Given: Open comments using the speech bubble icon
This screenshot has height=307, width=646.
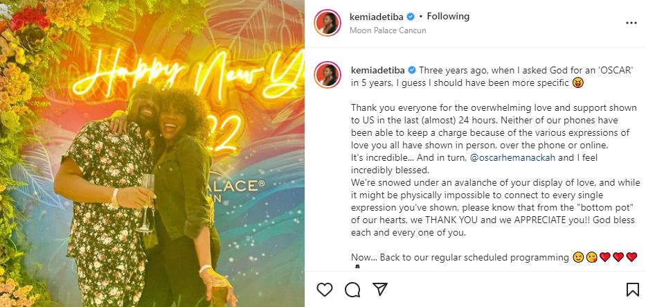Looking at the screenshot, I should 352,289.
